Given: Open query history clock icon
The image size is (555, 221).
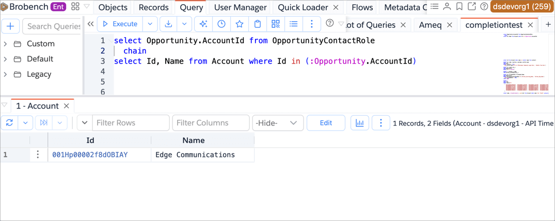Looking at the screenshot, I should click(x=221, y=24).
